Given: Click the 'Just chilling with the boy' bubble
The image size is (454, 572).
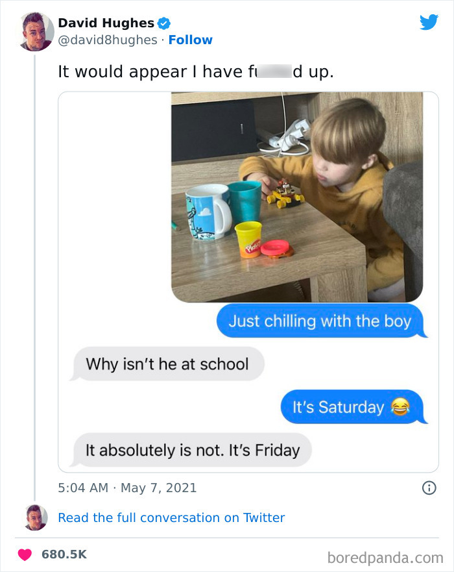Looking at the screenshot, I should click(x=320, y=321).
